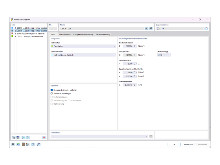Expand the Kommentar dropdown
The height and width of the screenshot is (165, 220).
(147, 136)
